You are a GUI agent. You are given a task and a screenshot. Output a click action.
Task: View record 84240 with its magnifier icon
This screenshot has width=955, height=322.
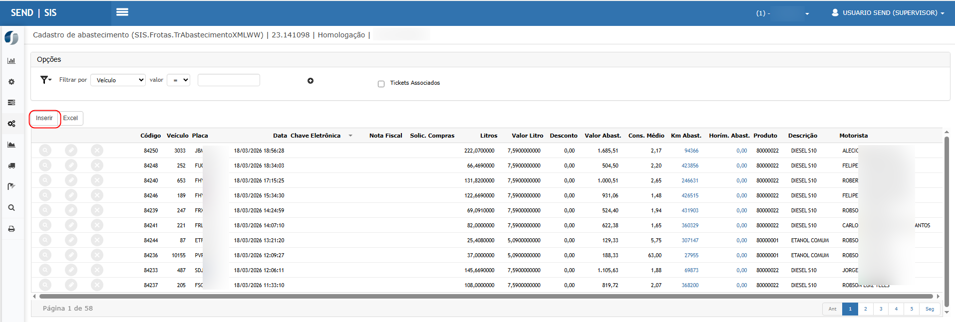tap(45, 180)
